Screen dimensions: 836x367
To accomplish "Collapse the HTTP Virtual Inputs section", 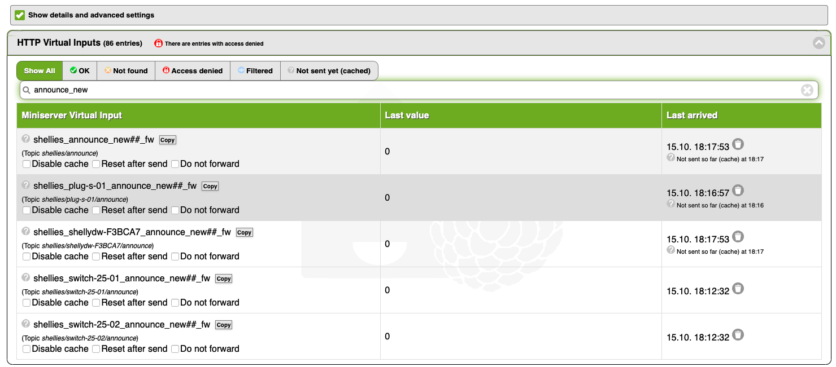I will [818, 43].
